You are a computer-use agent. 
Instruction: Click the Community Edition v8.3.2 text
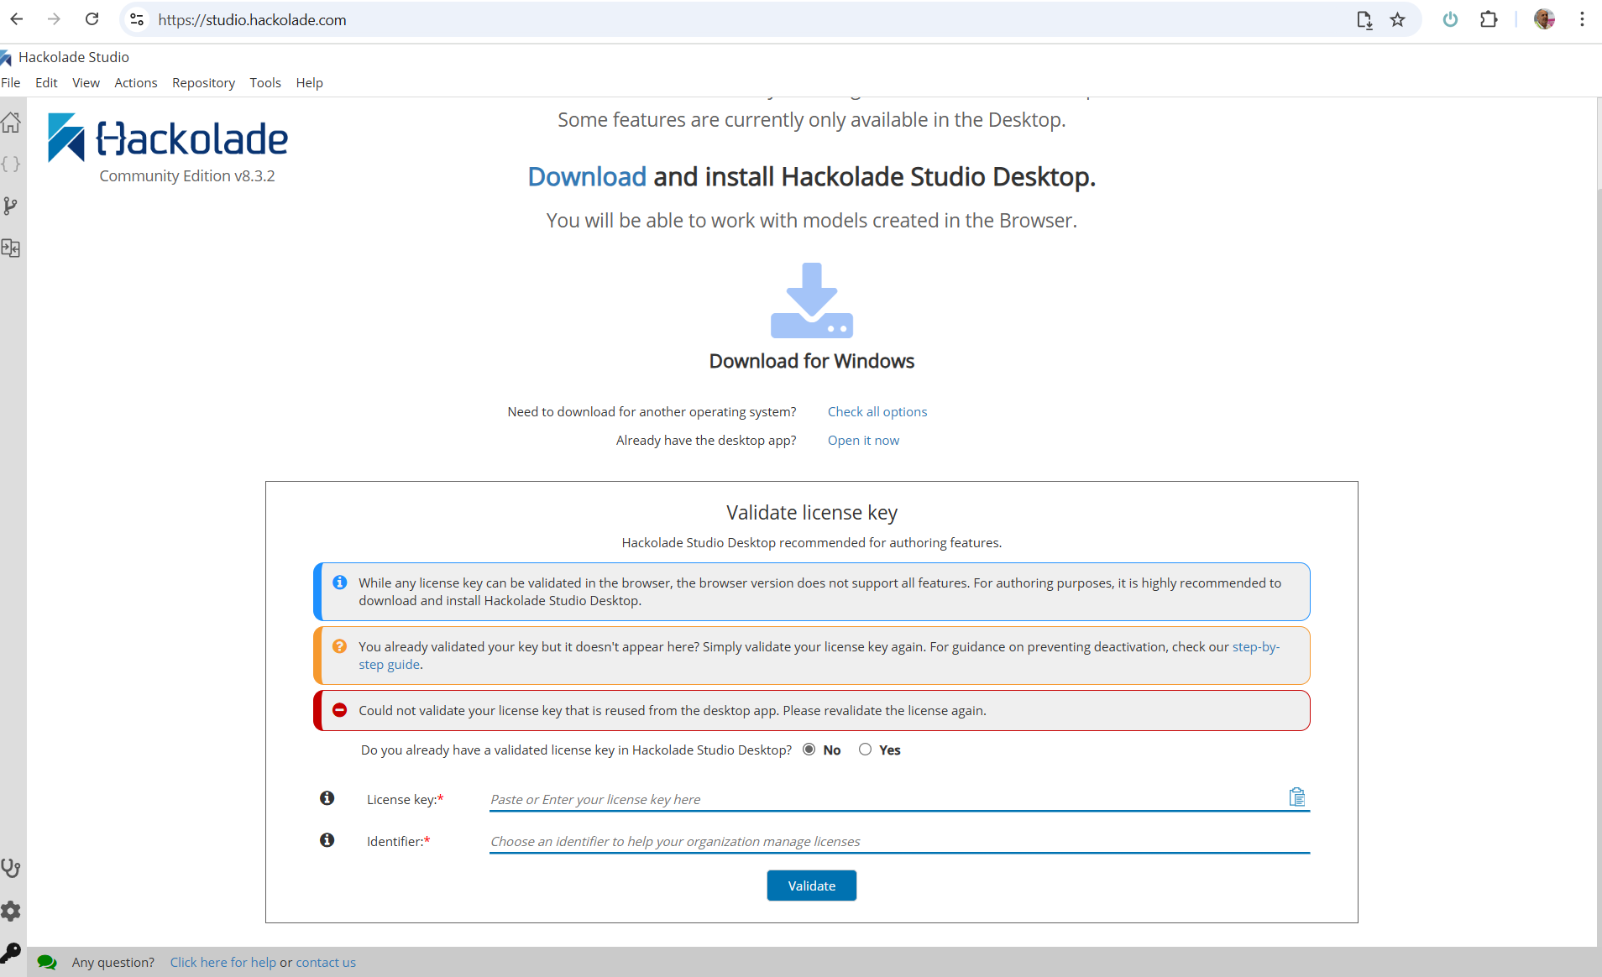187,175
